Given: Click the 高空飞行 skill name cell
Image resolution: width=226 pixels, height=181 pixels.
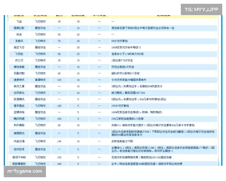Looking at the screenshot, I should coord(19,48).
